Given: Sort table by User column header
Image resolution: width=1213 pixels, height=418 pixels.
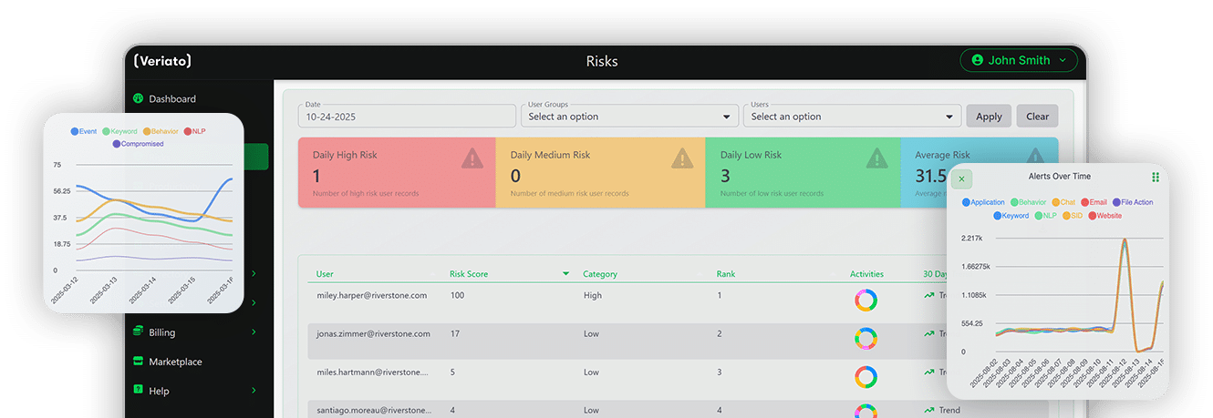Looking at the screenshot, I should (325, 274).
